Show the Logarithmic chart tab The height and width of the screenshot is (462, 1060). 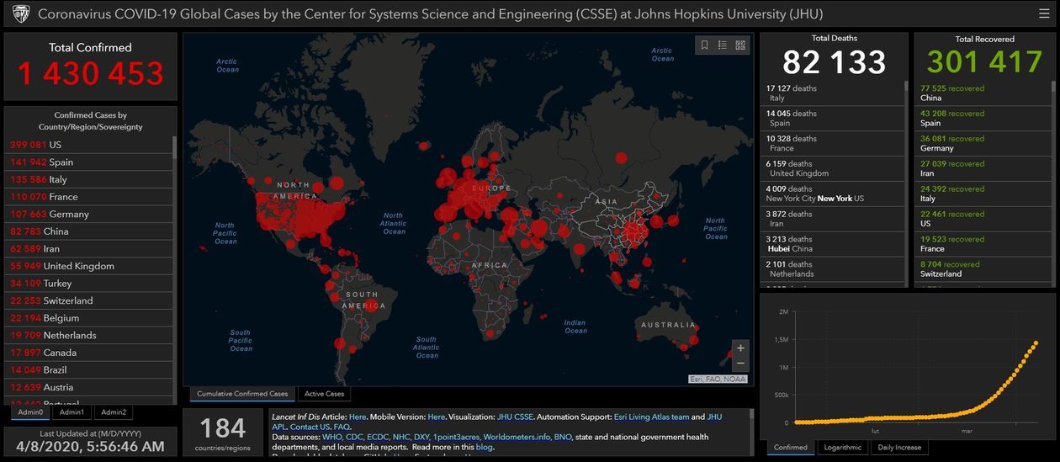(842, 448)
